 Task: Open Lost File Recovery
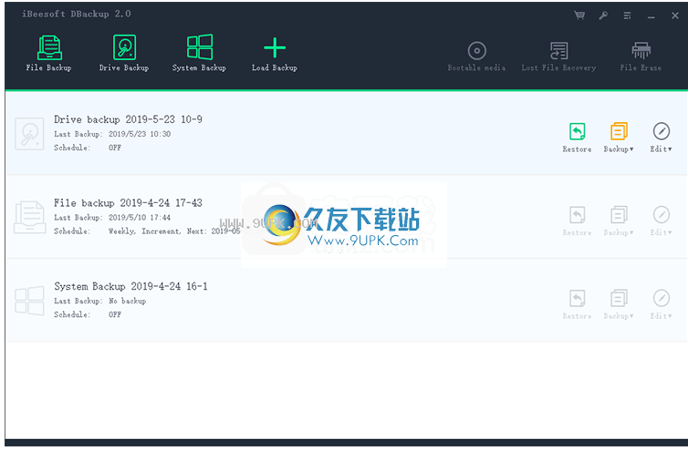click(x=558, y=56)
